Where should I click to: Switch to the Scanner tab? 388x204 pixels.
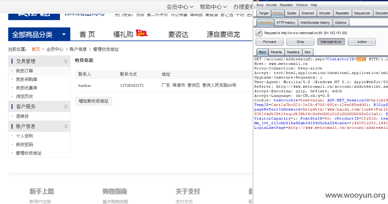[308, 13]
